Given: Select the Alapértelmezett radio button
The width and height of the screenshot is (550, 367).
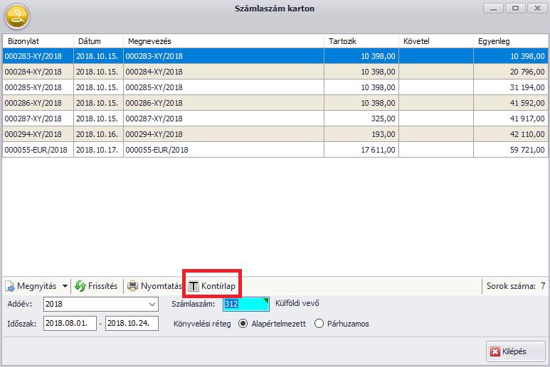Looking at the screenshot, I should click(243, 324).
